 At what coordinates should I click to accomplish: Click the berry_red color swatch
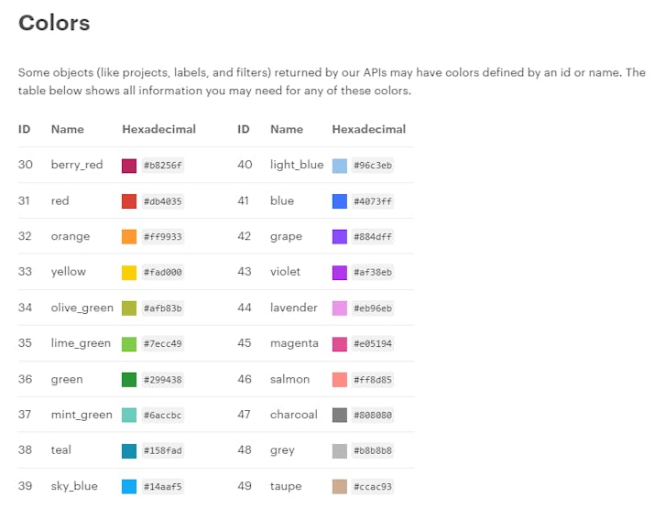click(129, 166)
